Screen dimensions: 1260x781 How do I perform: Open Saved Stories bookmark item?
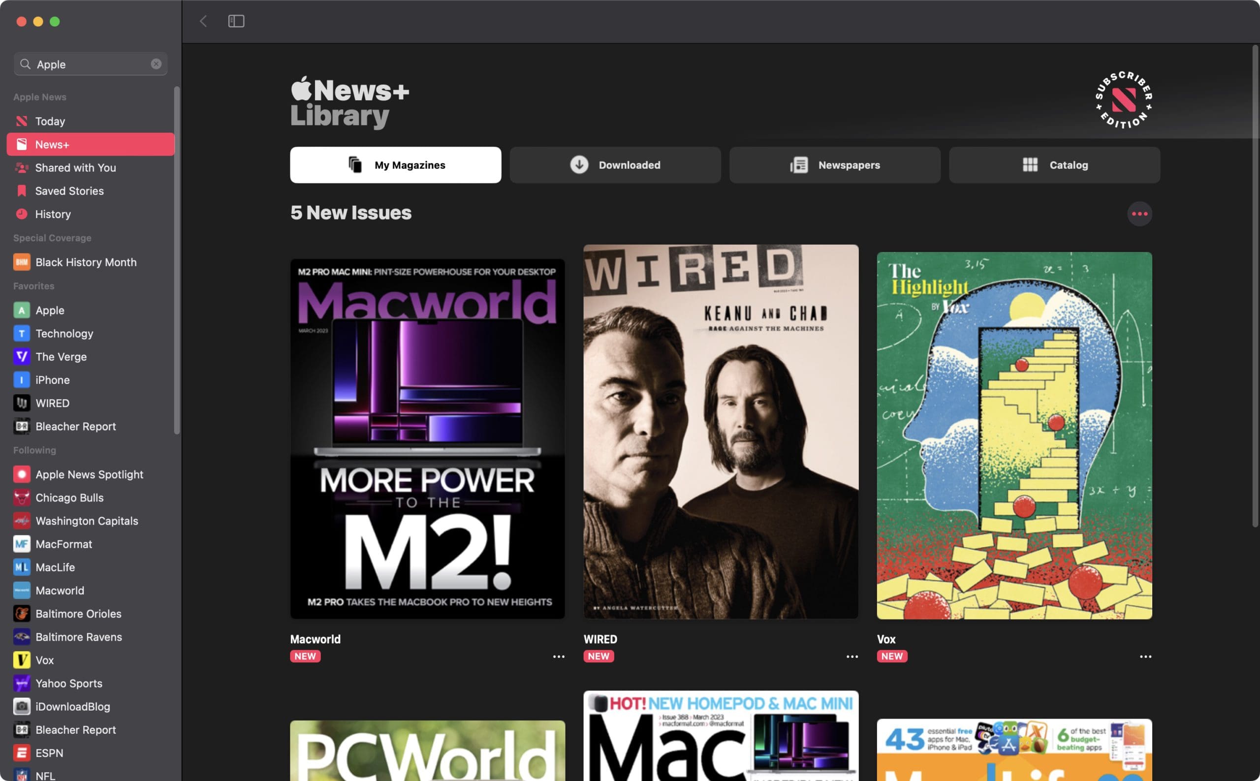(91, 190)
